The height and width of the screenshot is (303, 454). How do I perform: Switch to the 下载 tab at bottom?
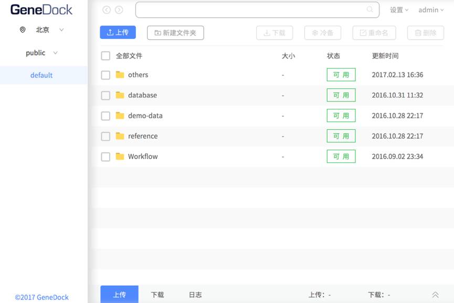[x=157, y=295]
